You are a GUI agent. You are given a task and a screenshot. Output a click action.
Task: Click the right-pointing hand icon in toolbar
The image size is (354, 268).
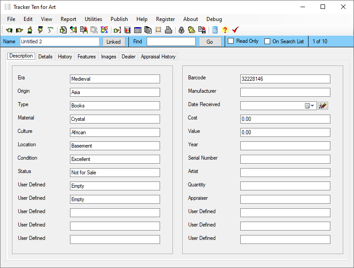19,30
